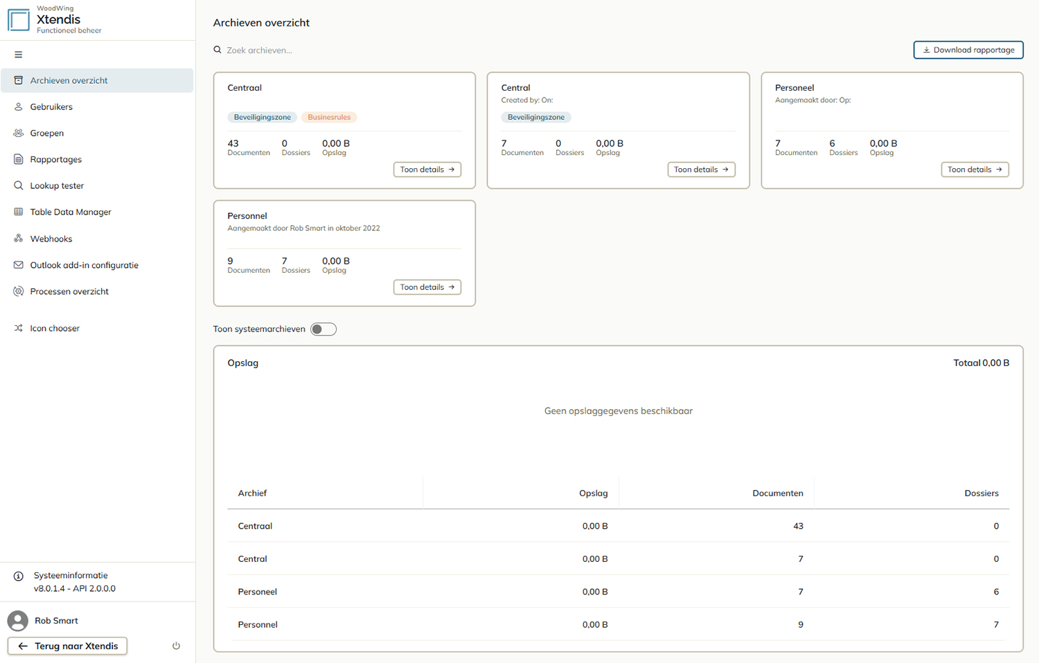Collapse the sidebar with the hamburger icon
The width and height of the screenshot is (1039, 663).
click(19, 55)
